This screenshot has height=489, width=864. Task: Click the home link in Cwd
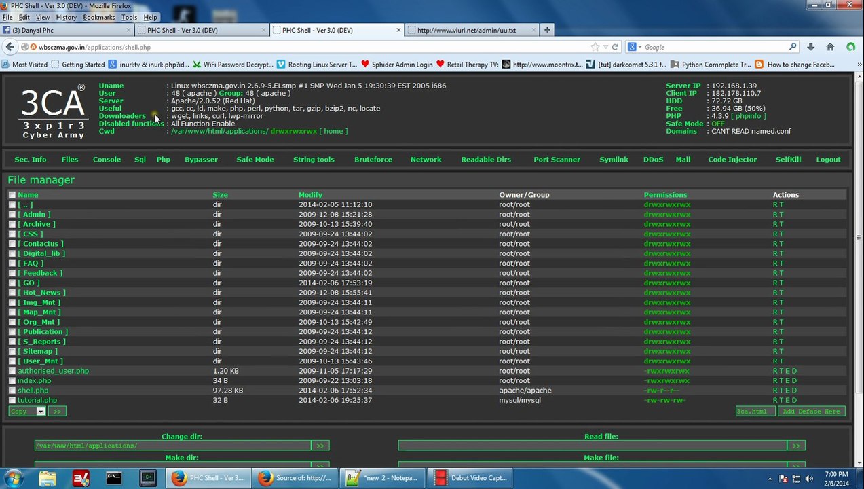tap(333, 131)
